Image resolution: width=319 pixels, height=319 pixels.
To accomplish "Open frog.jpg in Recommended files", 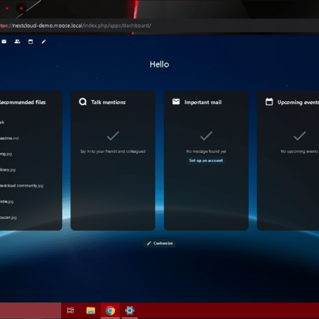I will point(6,154).
